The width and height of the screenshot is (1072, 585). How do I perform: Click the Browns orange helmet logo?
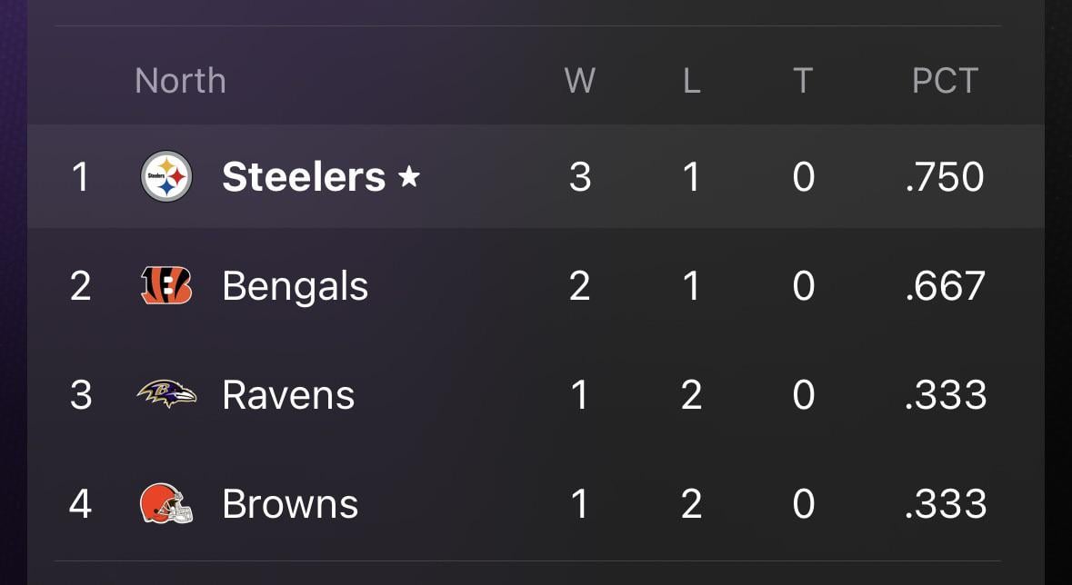click(x=166, y=503)
